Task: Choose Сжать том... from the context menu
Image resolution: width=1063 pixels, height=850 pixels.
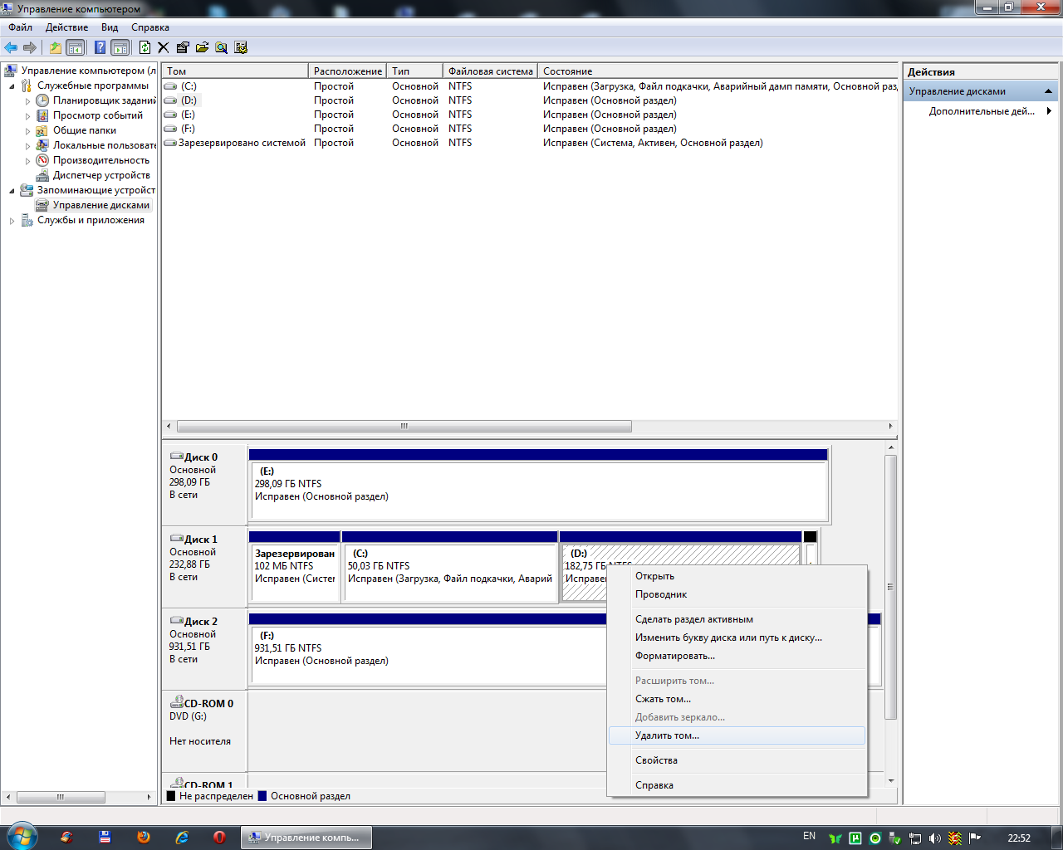Action: tap(737, 699)
